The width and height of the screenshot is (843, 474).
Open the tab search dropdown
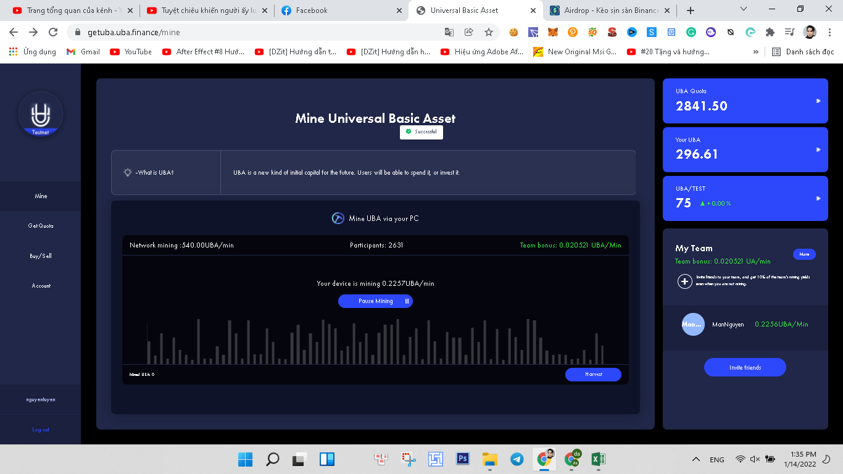point(744,9)
